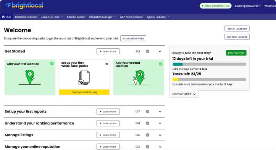Click the Hub home icon
The width and height of the screenshot is (276, 150).
(3, 17)
